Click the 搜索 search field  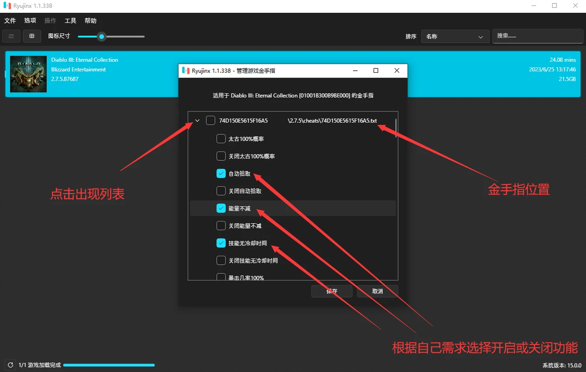point(537,36)
